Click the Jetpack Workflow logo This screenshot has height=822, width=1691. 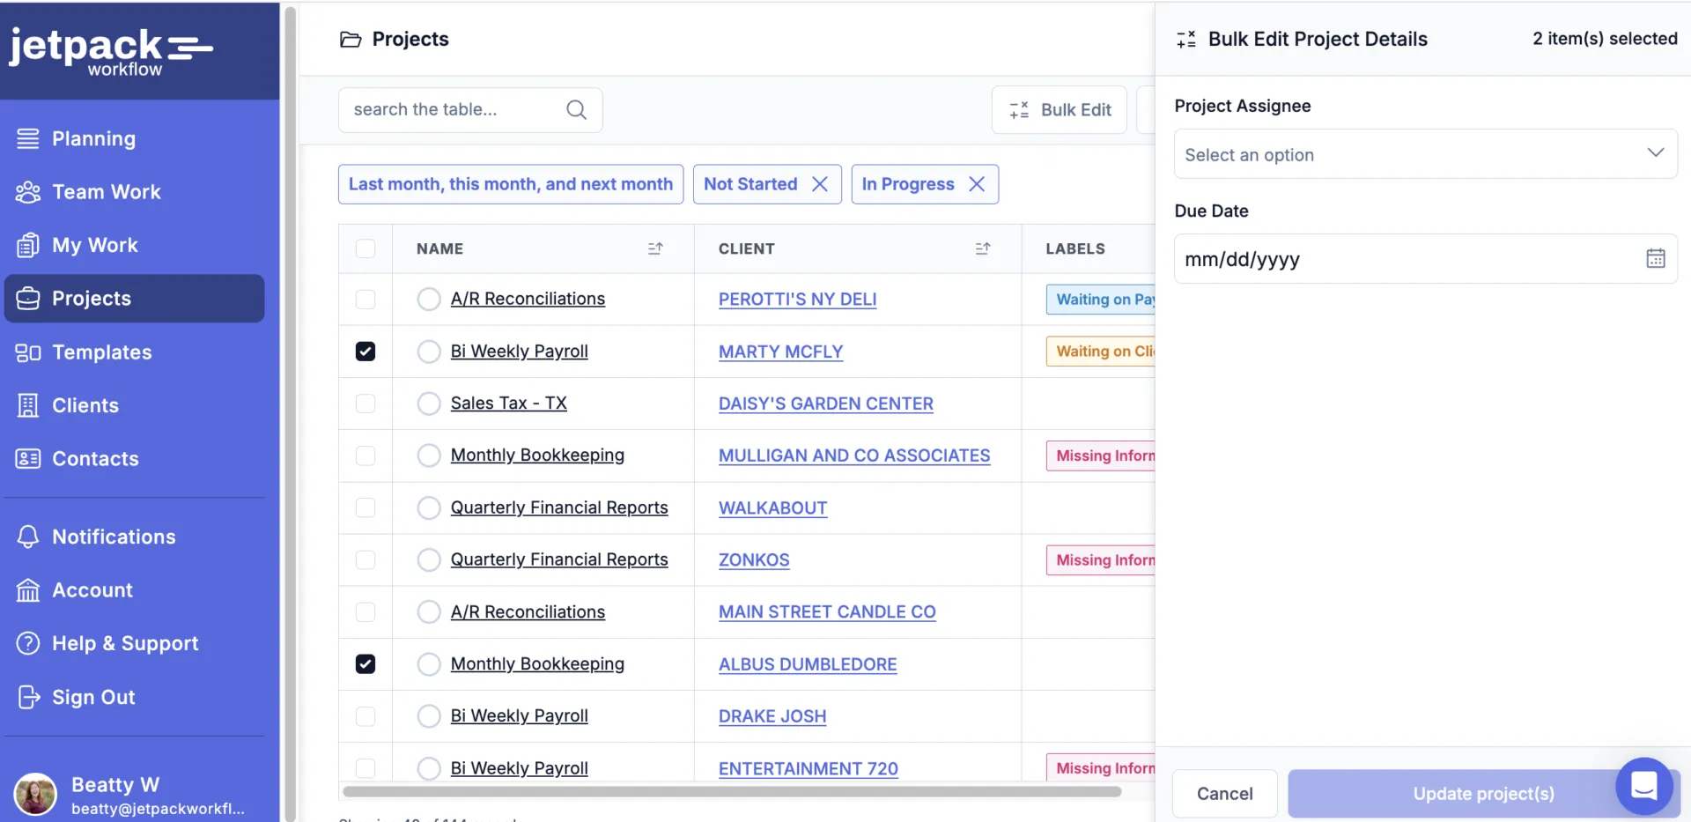pos(111,51)
